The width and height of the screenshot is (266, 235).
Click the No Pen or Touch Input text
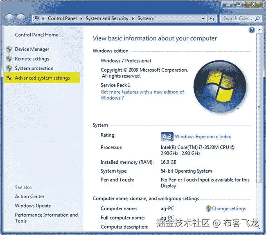point(205,182)
